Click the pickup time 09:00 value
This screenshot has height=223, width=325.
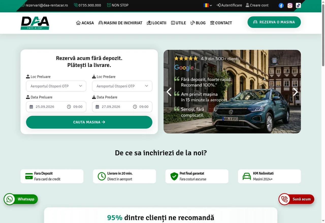pos(78,107)
